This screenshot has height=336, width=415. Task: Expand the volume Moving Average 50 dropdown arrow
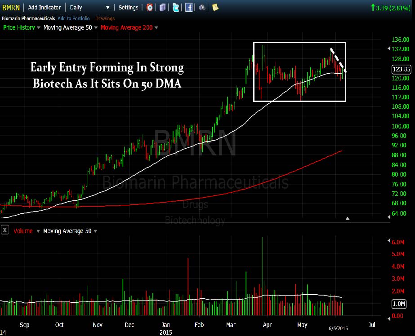tap(95, 231)
